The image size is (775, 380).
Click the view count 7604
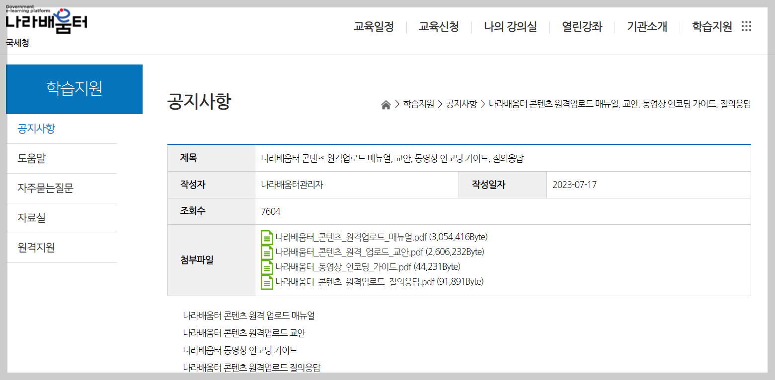click(x=271, y=212)
